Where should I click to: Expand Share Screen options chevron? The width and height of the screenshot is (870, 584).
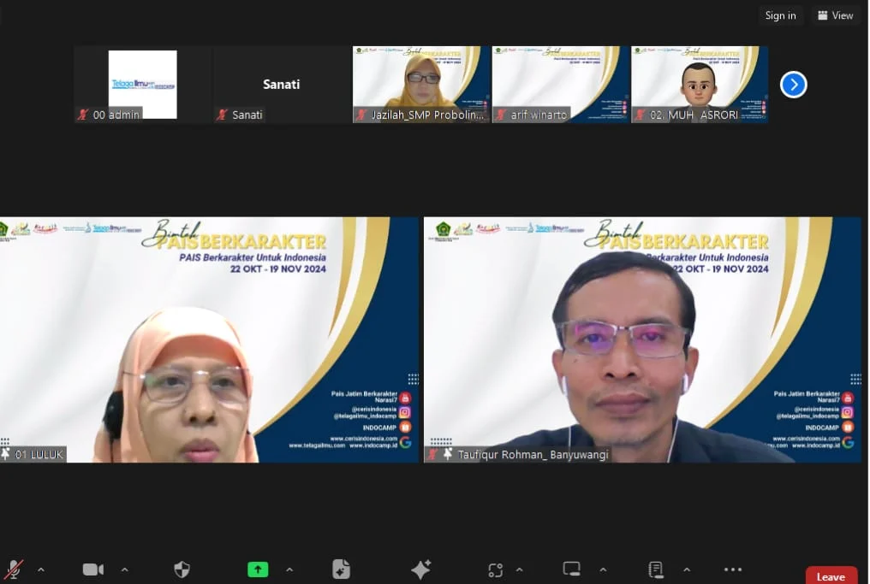coord(289,569)
